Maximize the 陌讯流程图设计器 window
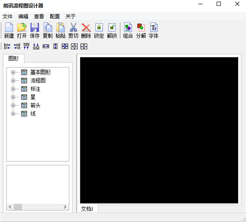 218,4
